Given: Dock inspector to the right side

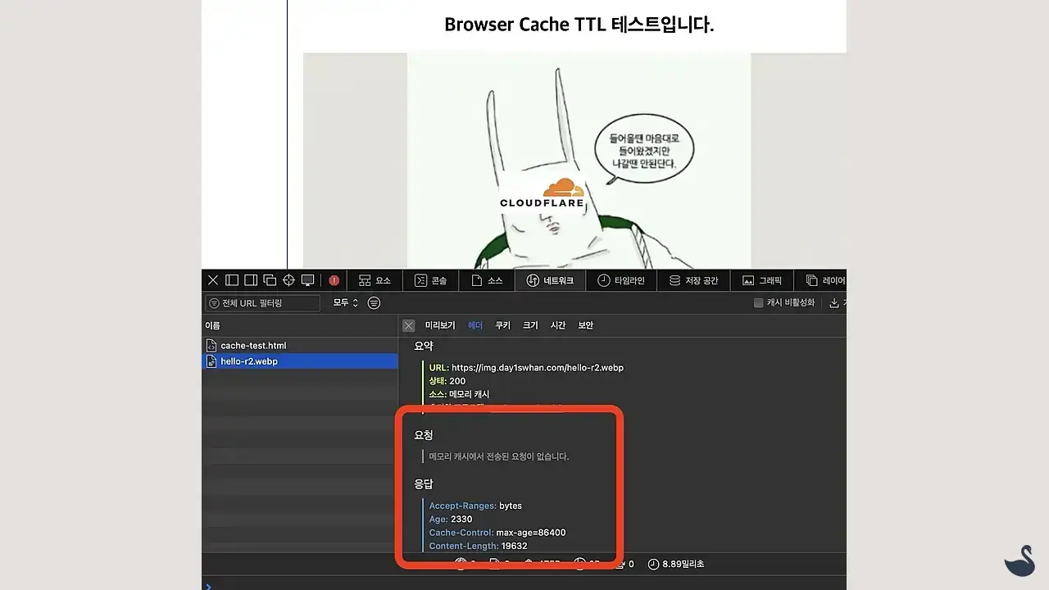Looking at the screenshot, I should point(251,280).
